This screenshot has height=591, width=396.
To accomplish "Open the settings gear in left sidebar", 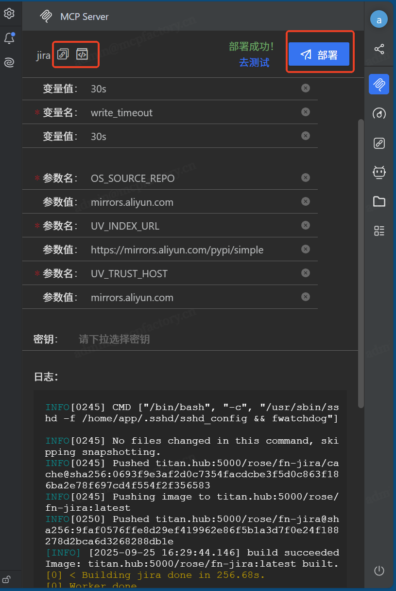I will [9, 13].
